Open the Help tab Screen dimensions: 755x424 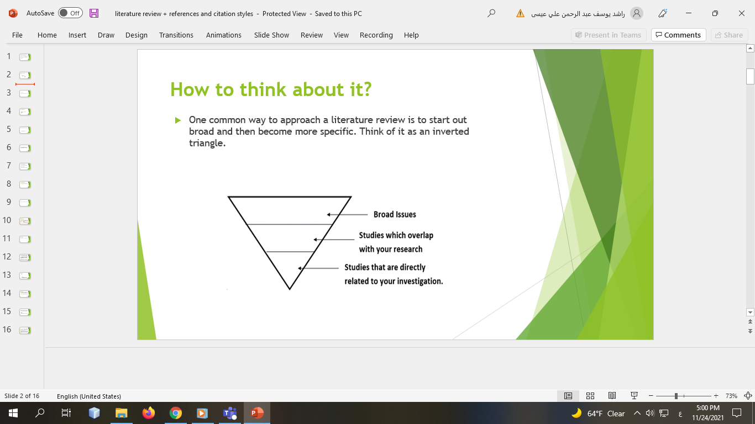411,35
